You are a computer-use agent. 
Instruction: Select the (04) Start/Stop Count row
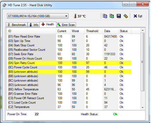coord(70,45)
